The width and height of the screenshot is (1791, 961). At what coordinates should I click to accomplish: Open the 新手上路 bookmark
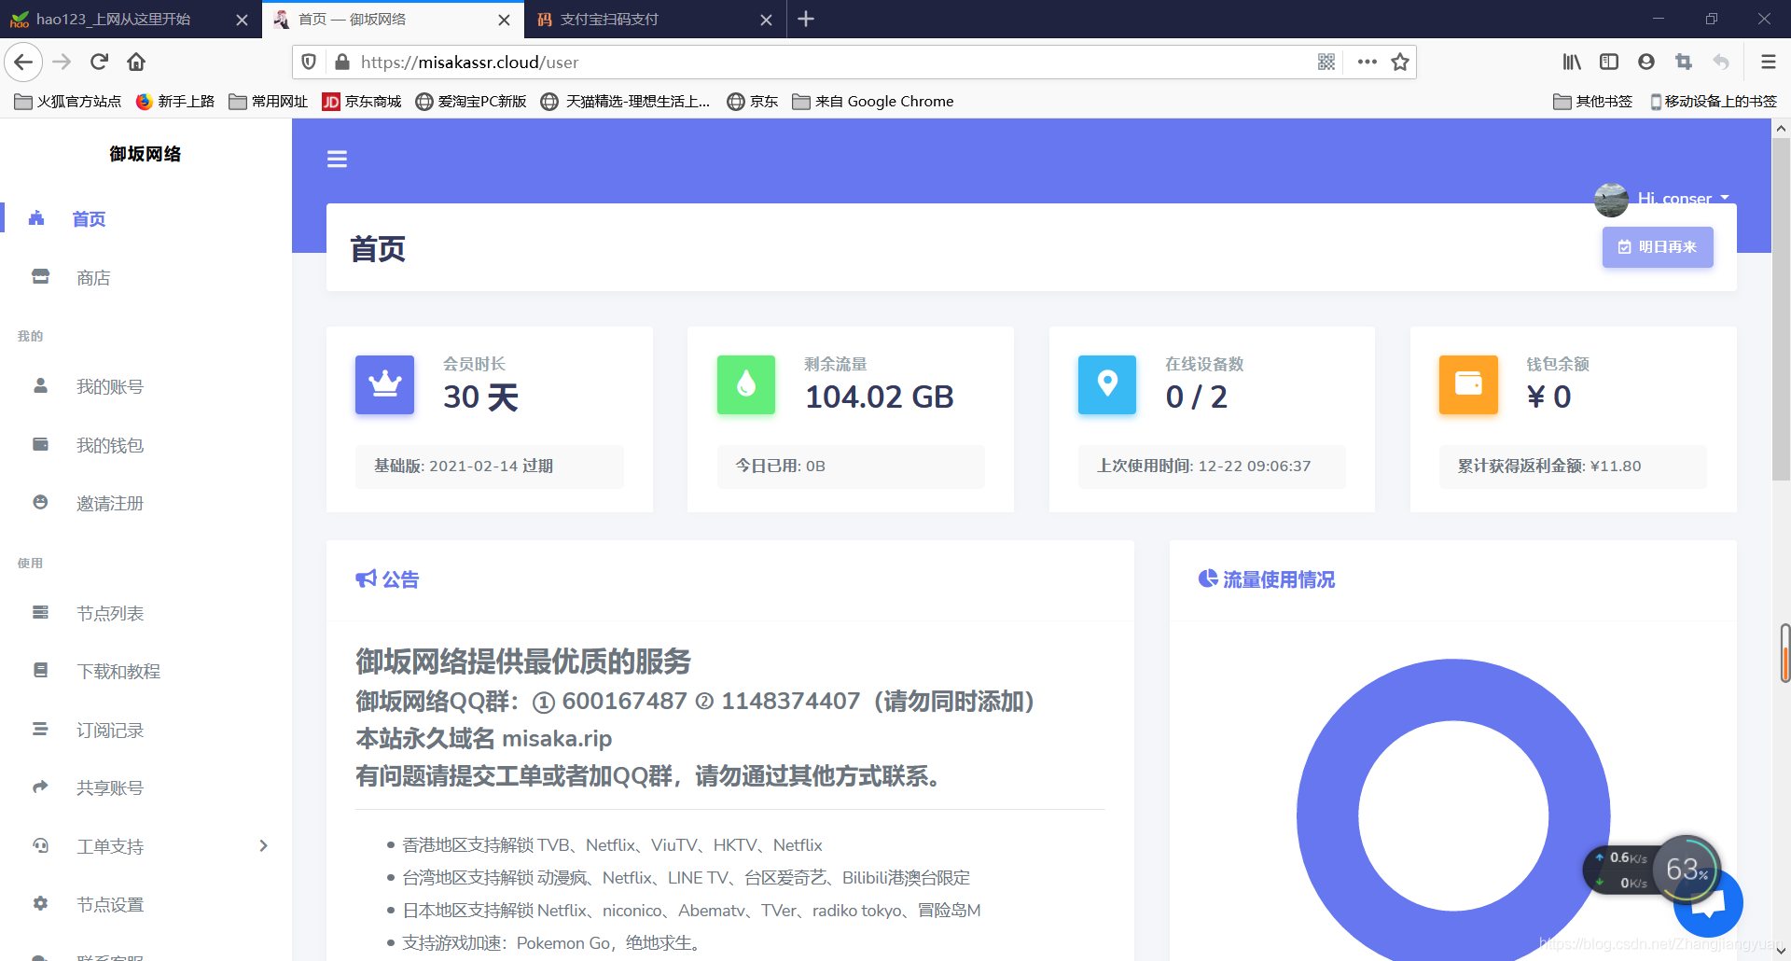pos(175,101)
